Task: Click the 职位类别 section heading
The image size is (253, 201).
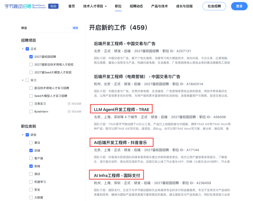Action: tap(28, 126)
